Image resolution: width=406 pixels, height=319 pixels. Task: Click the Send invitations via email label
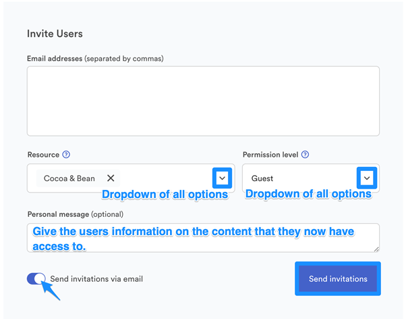(x=96, y=279)
